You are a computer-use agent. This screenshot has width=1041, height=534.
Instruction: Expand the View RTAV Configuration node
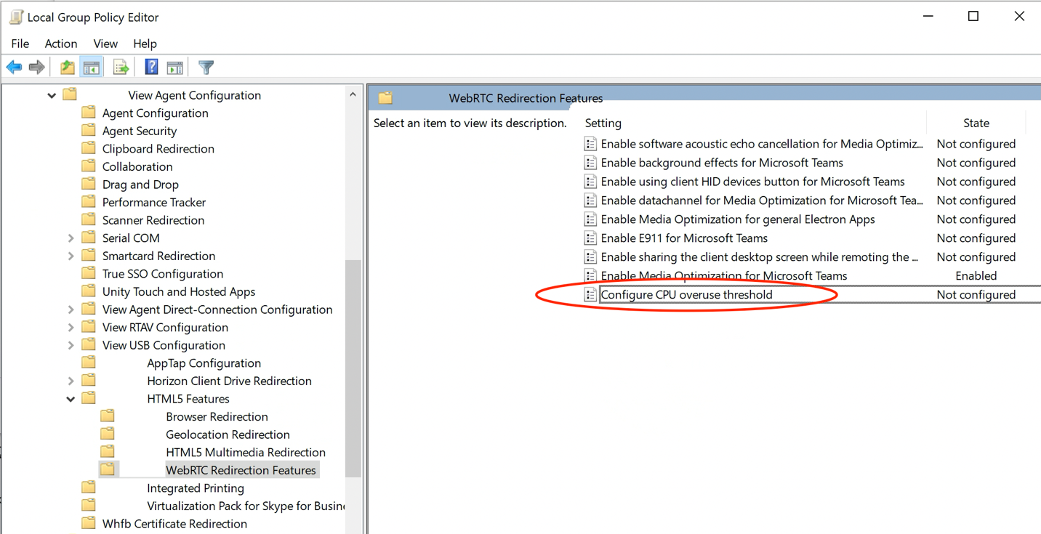[x=70, y=327]
